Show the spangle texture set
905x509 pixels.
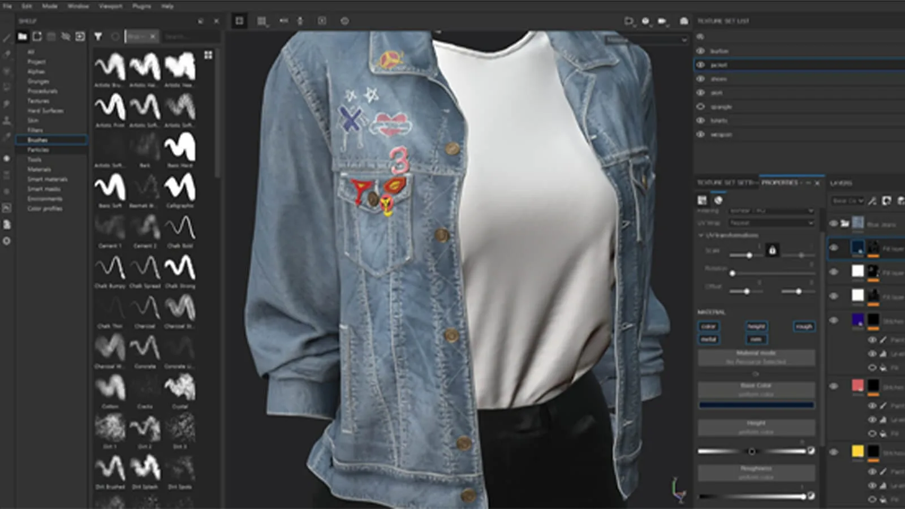click(x=700, y=106)
